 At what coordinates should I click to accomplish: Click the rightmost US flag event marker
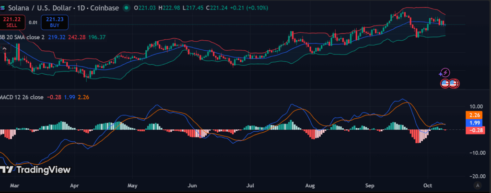tap(456, 83)
